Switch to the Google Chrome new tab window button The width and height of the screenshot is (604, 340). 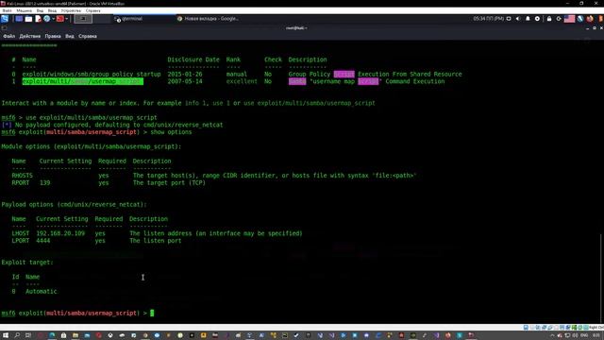pos(208,19)
